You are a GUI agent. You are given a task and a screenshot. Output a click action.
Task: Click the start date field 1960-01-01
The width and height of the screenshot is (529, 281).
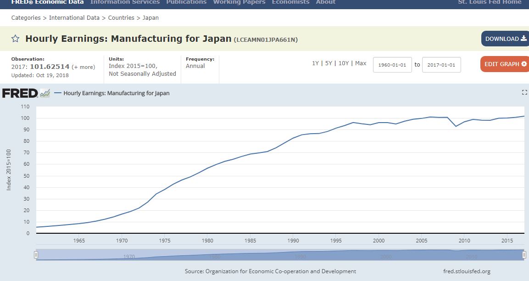tap(392, 65)
